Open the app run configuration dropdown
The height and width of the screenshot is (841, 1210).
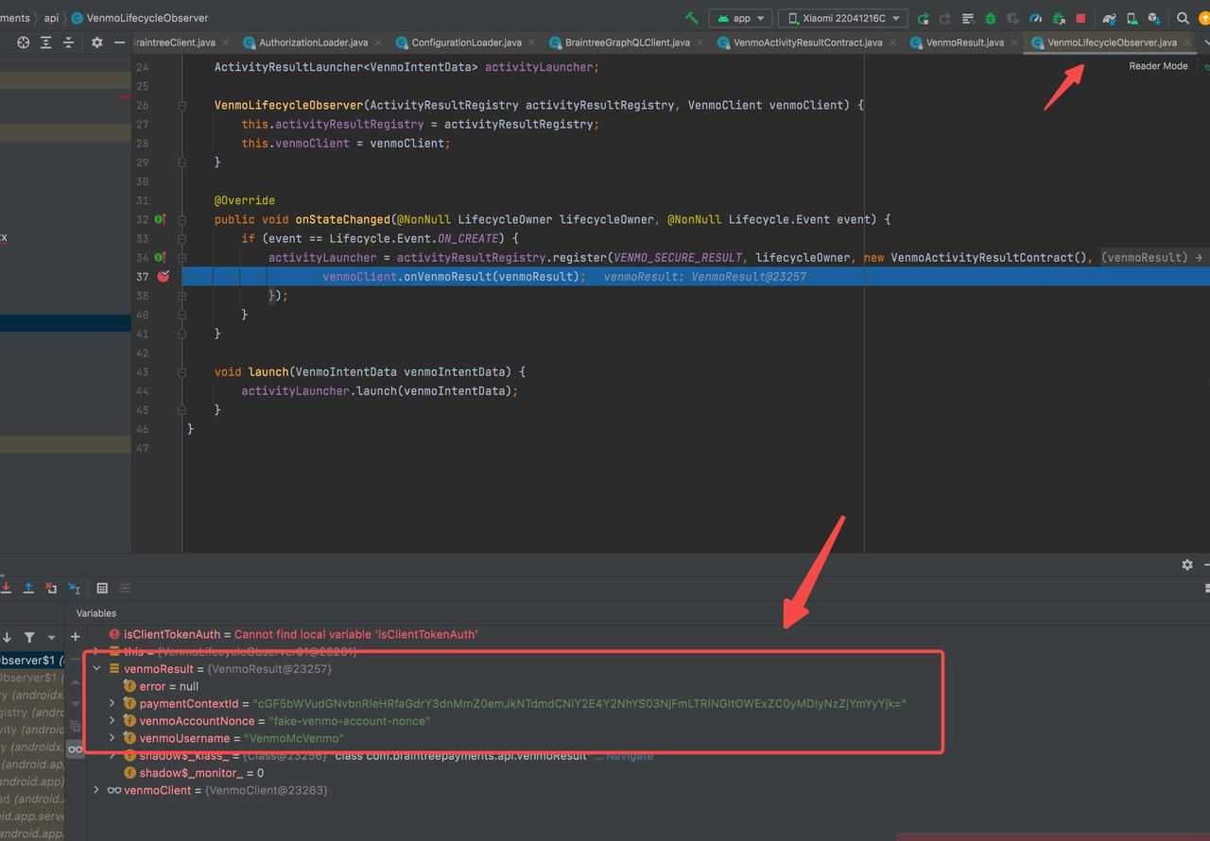(x=741, y=18)
